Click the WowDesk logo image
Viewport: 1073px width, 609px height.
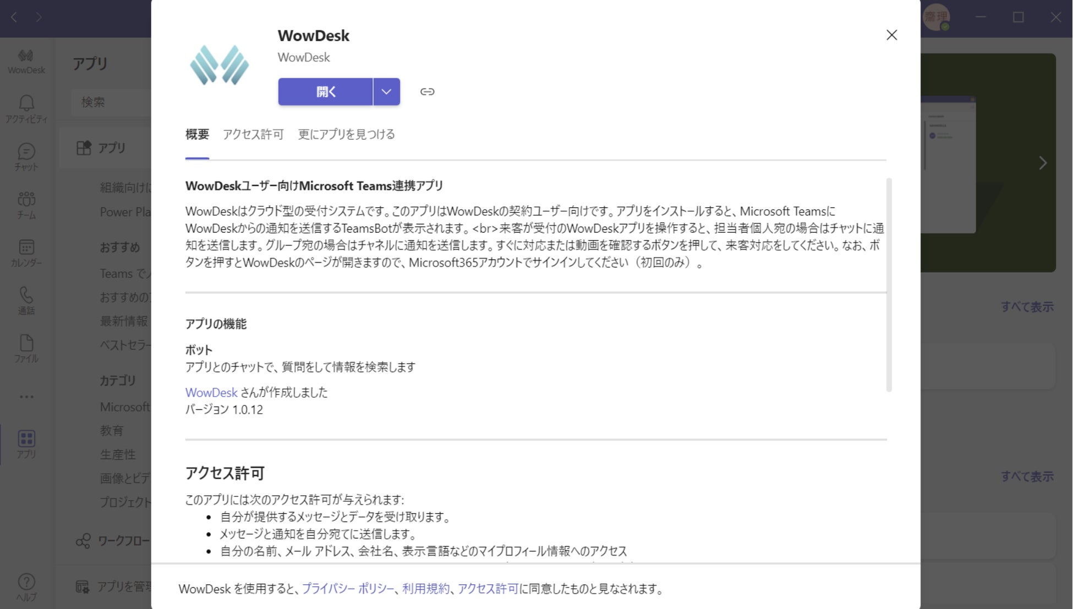pos(220,65)
